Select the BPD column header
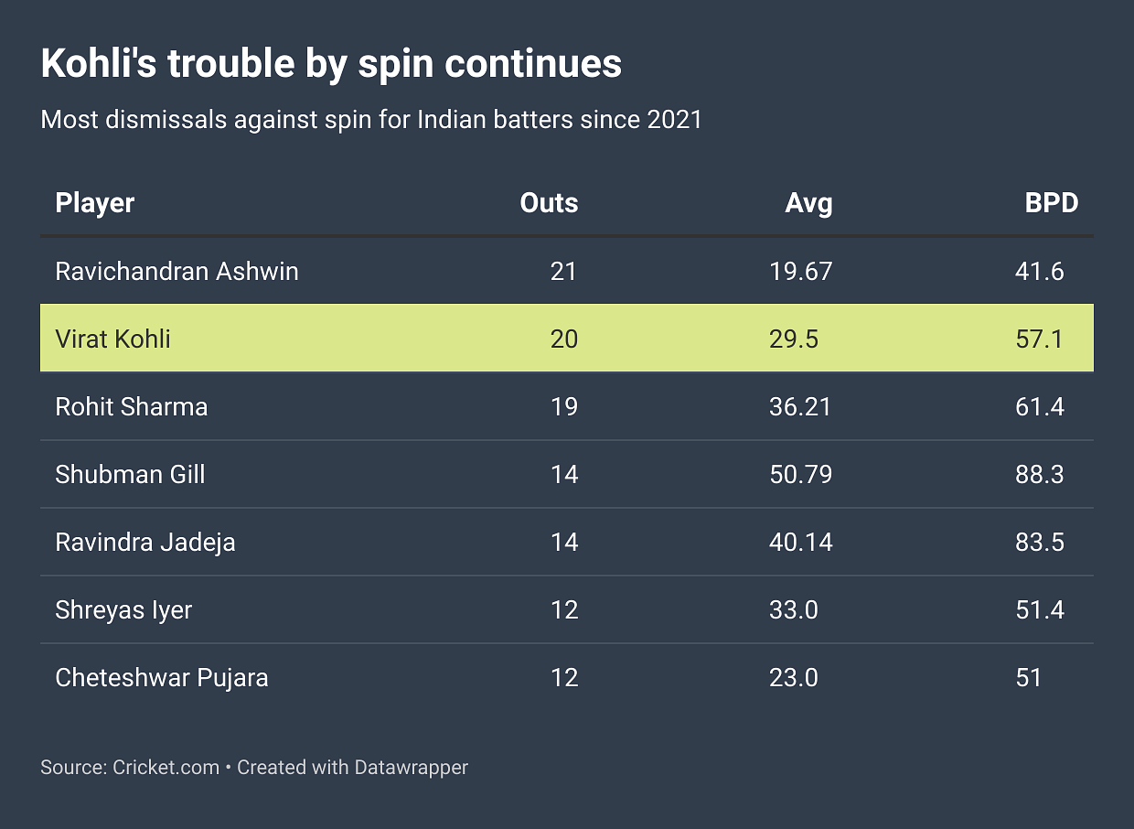This screenshot has height=829, width=1134. click(x=1051, y=203)
